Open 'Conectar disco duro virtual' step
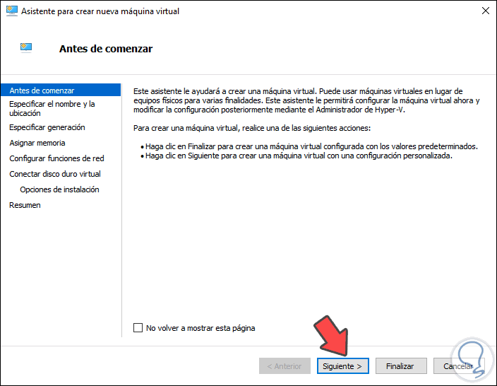 tap(54, 174)
